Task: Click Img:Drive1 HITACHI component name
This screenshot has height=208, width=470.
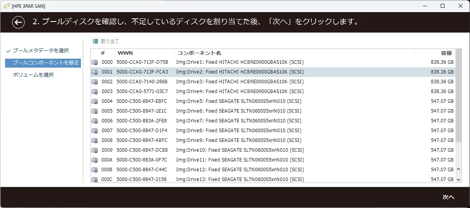Action: pos(240,62)
